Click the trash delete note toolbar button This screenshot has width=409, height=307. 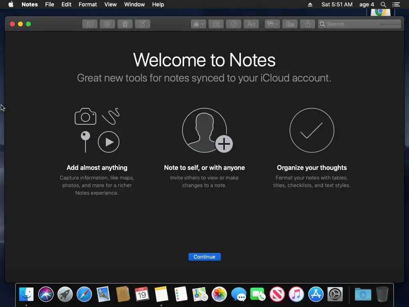point(125,24)
